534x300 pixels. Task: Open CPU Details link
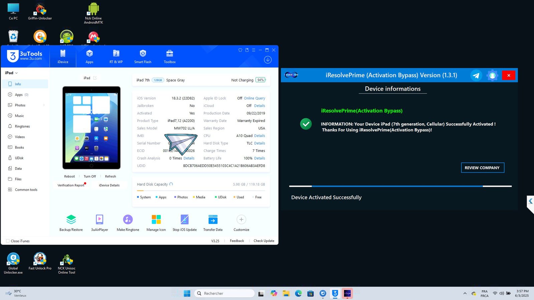(260, 136)
